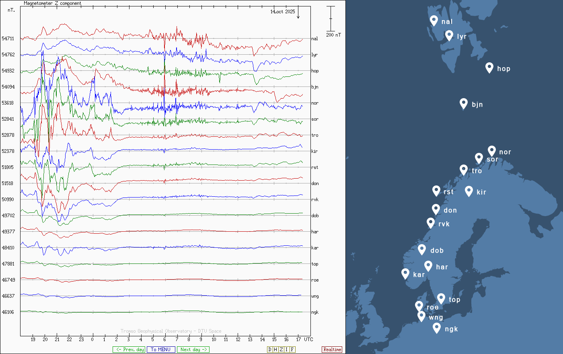Open the To MENU link
Viewport: 563px width, 354px height.
coord(161,350)
